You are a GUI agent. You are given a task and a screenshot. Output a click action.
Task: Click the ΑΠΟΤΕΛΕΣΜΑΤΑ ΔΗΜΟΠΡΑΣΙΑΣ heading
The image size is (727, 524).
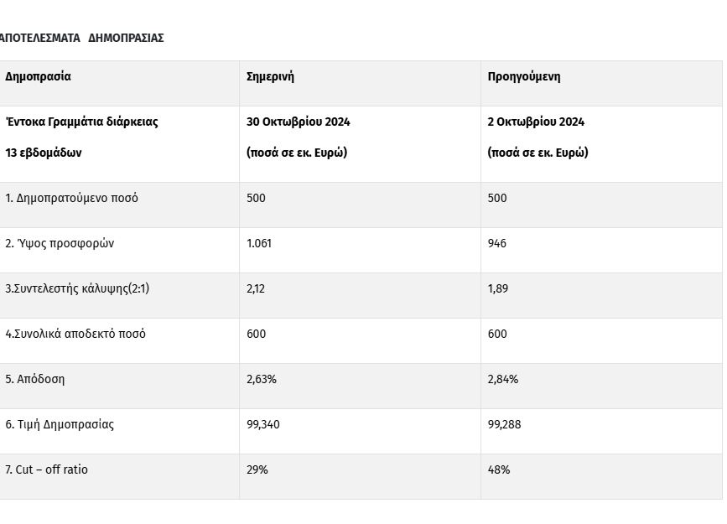81,38
